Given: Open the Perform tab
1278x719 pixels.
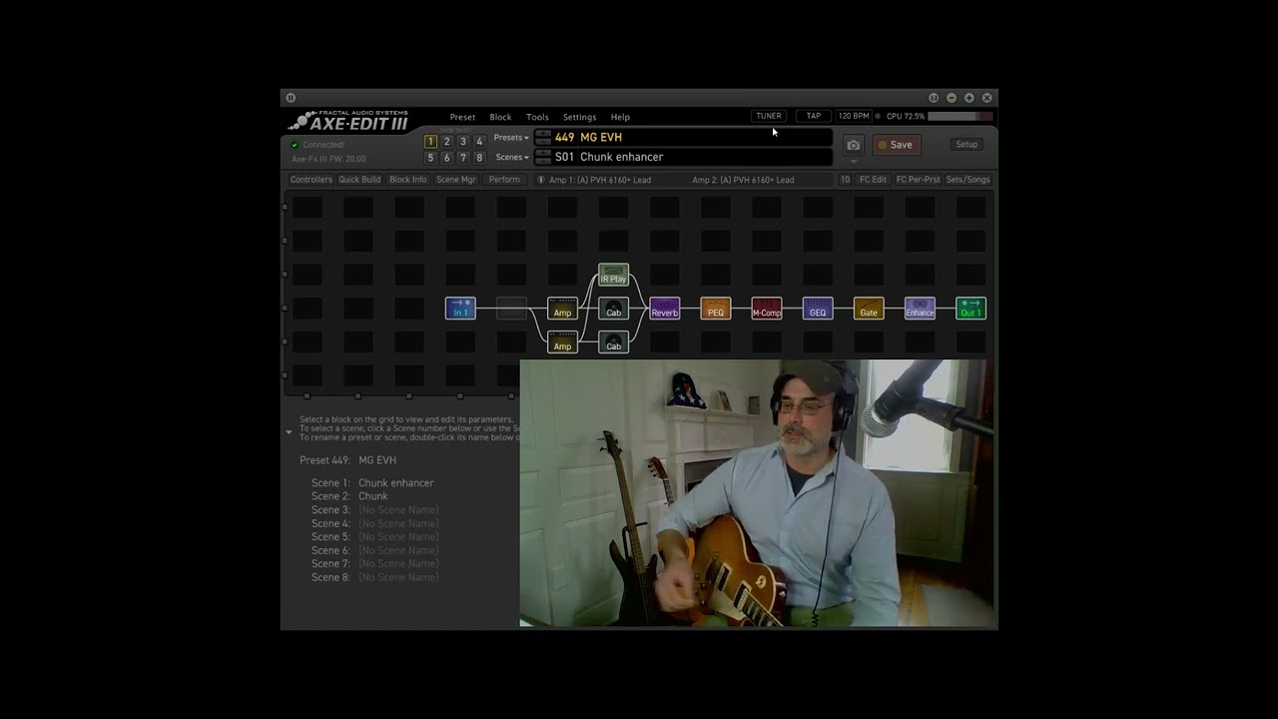Looking at the screenshot, I should tap(504, 180).
